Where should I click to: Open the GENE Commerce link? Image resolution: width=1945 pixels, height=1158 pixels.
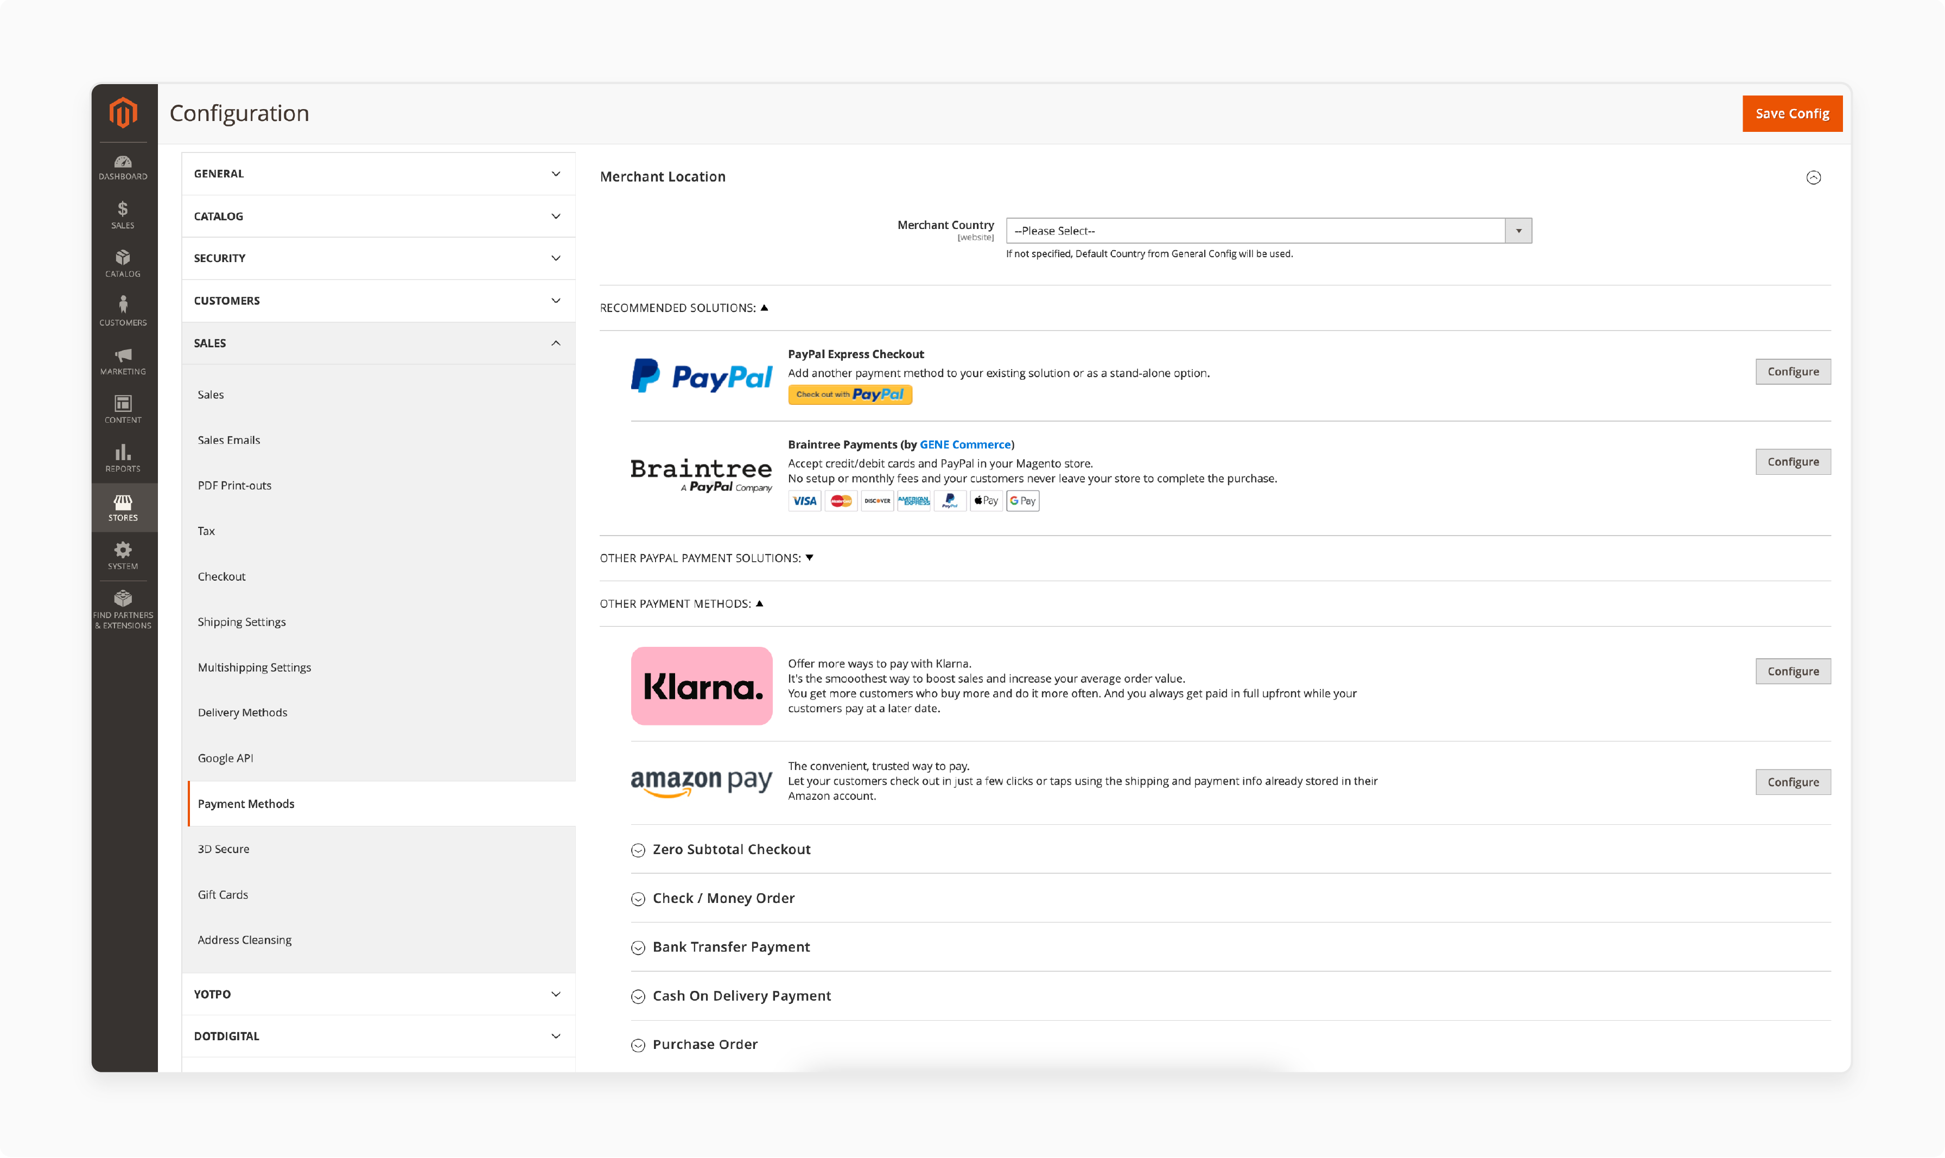point(965,445)
